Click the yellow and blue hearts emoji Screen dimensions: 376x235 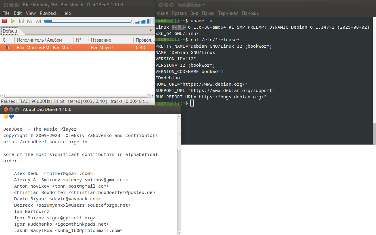(x=9, y=116)
